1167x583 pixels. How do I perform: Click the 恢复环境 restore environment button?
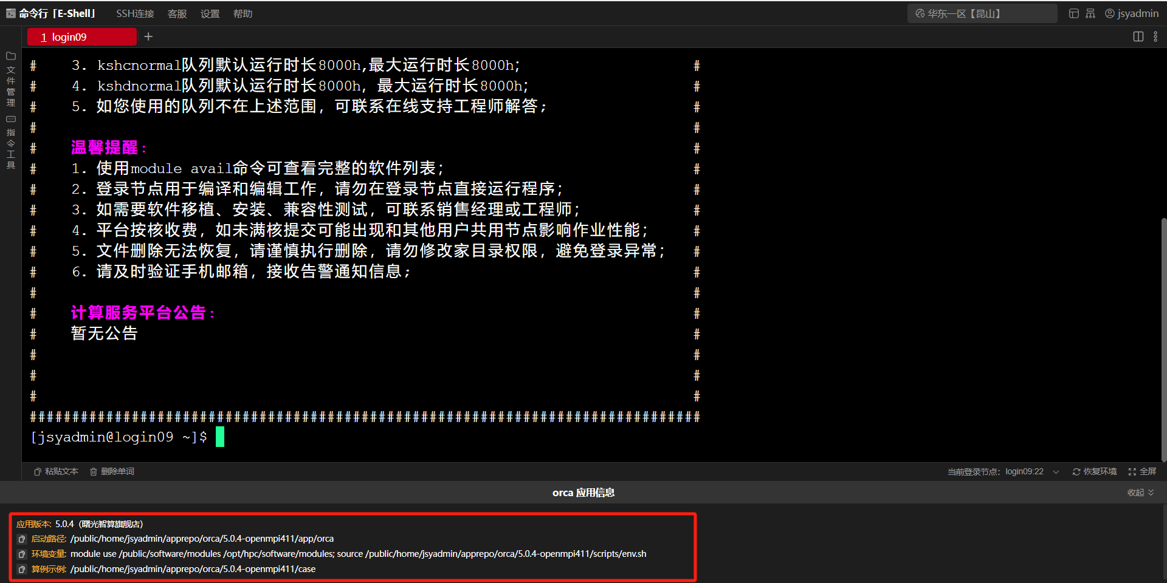pyautogui.click(x=1094, y=472)
